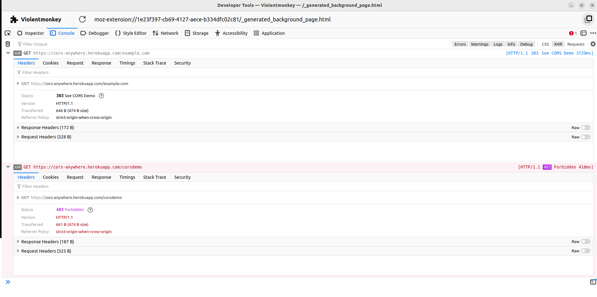The height and width of the screenshot is (297, 597).
Task: Clear the console output with the trash icon
Action: 7,44
